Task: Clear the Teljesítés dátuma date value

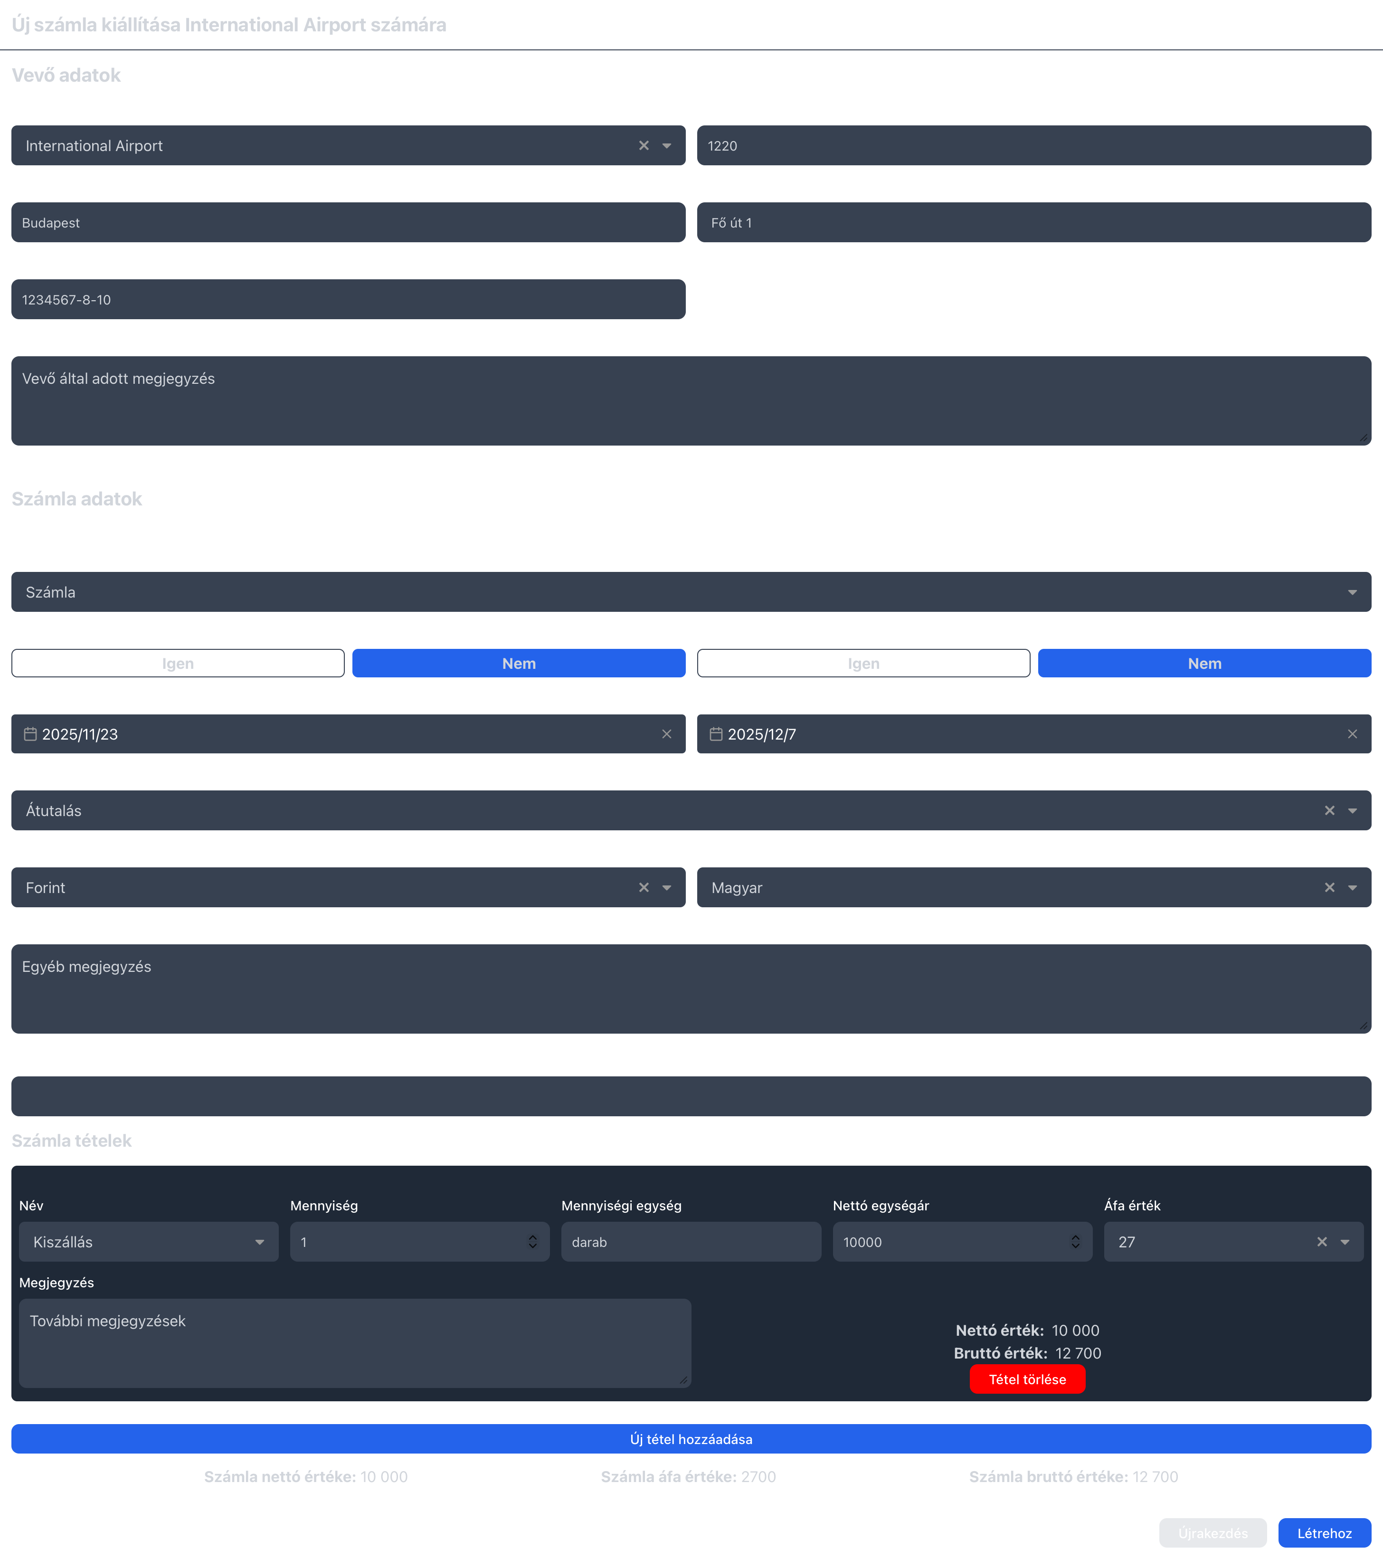Action: pyautogui.click(x=666, y=734)
